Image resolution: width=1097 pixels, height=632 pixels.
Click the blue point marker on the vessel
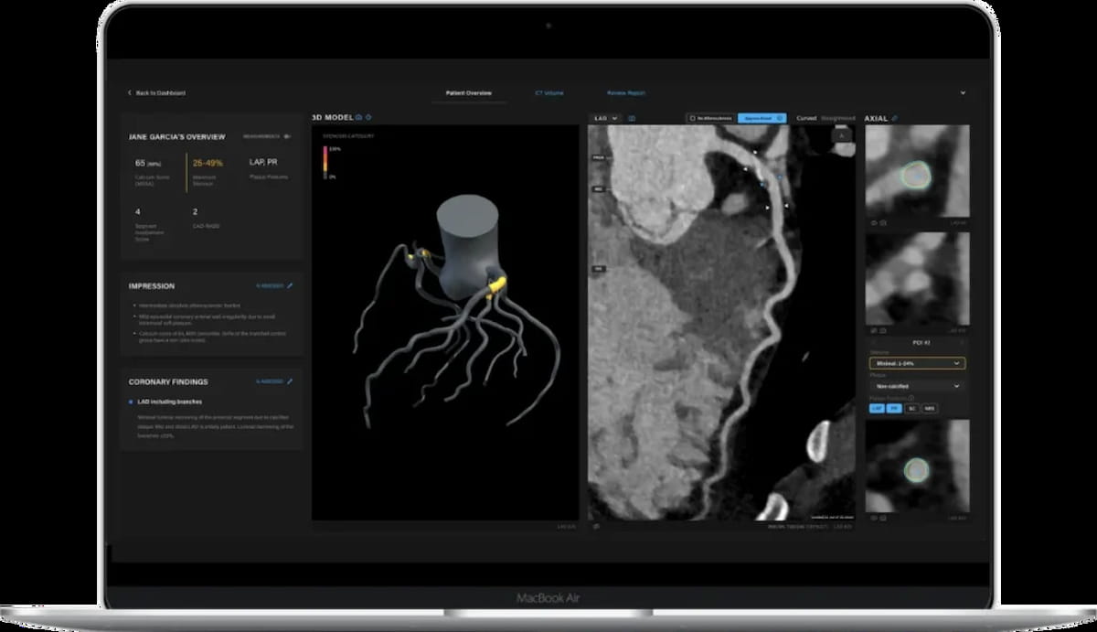pyautogui.click(x=763, y=184)
